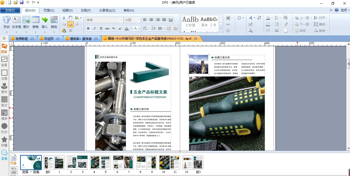Screen dimensions: 350x176
Task: Expand the 小四 font size dropdown
Action: 139,20
